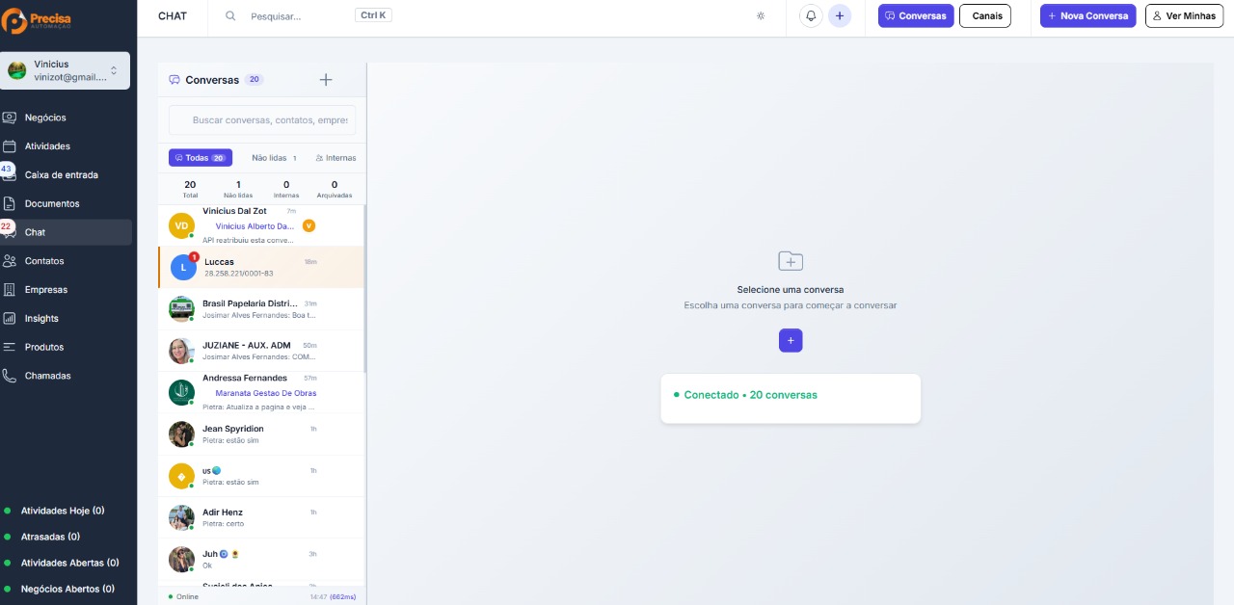Click the Nova Conversa button
Screen dimensions: 1234x605
point(1088,16)
